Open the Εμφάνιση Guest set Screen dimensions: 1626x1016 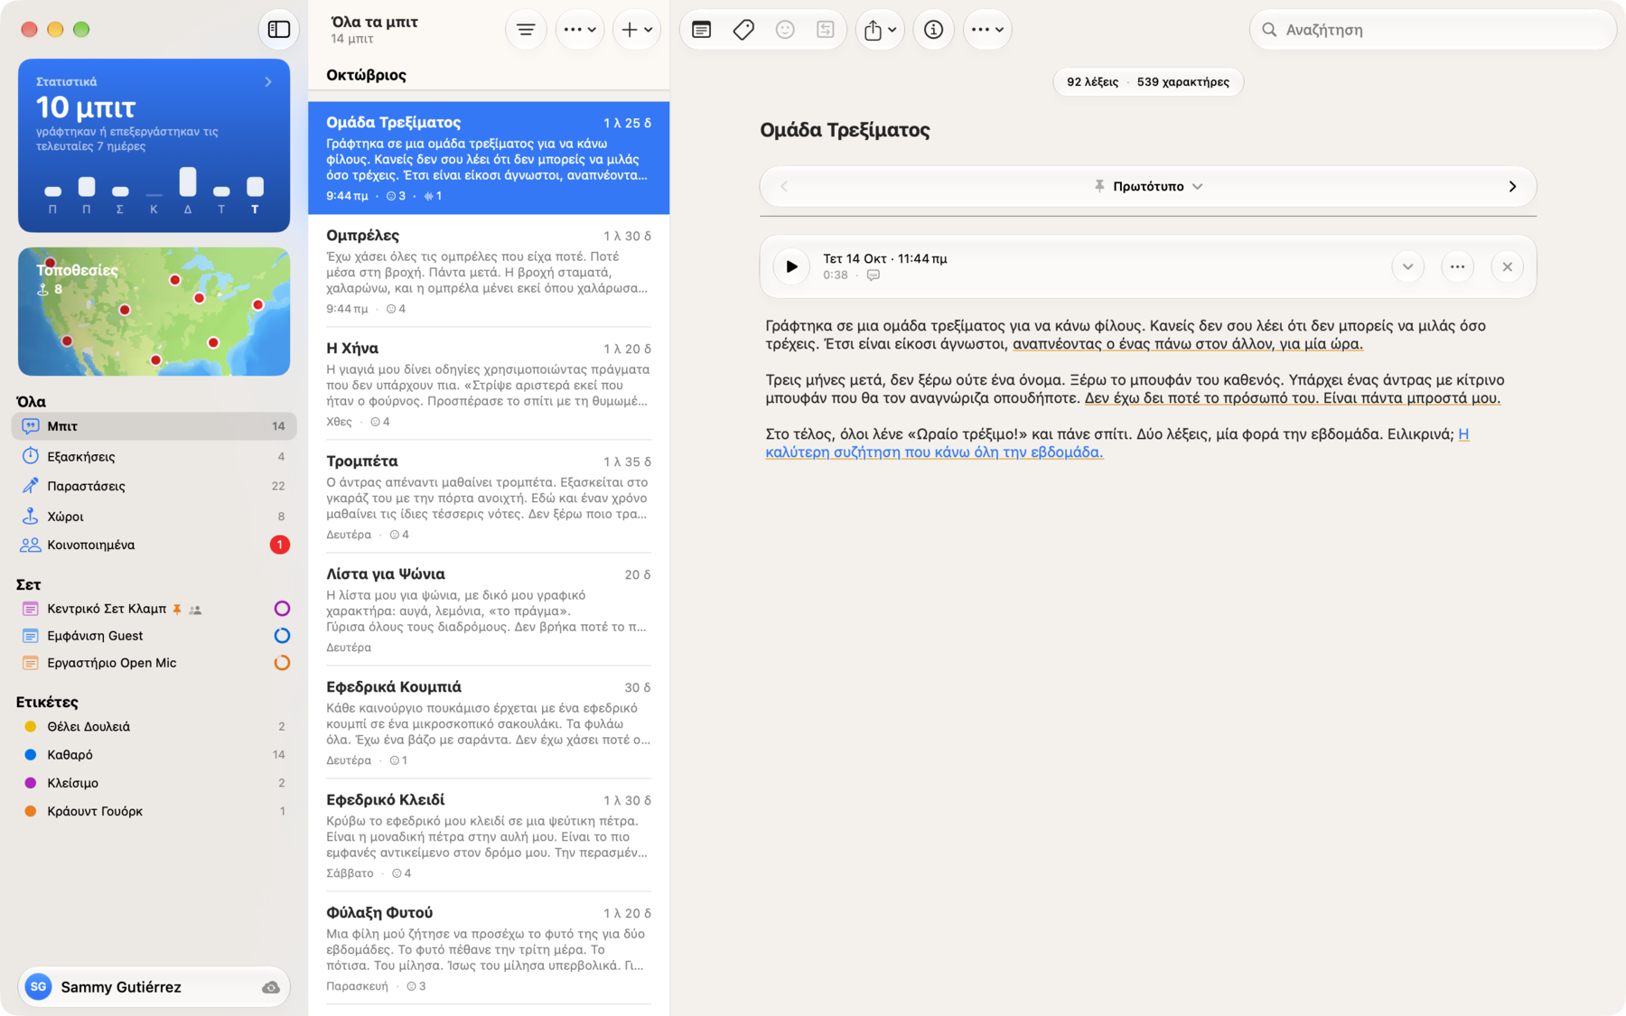click(154, 636)
